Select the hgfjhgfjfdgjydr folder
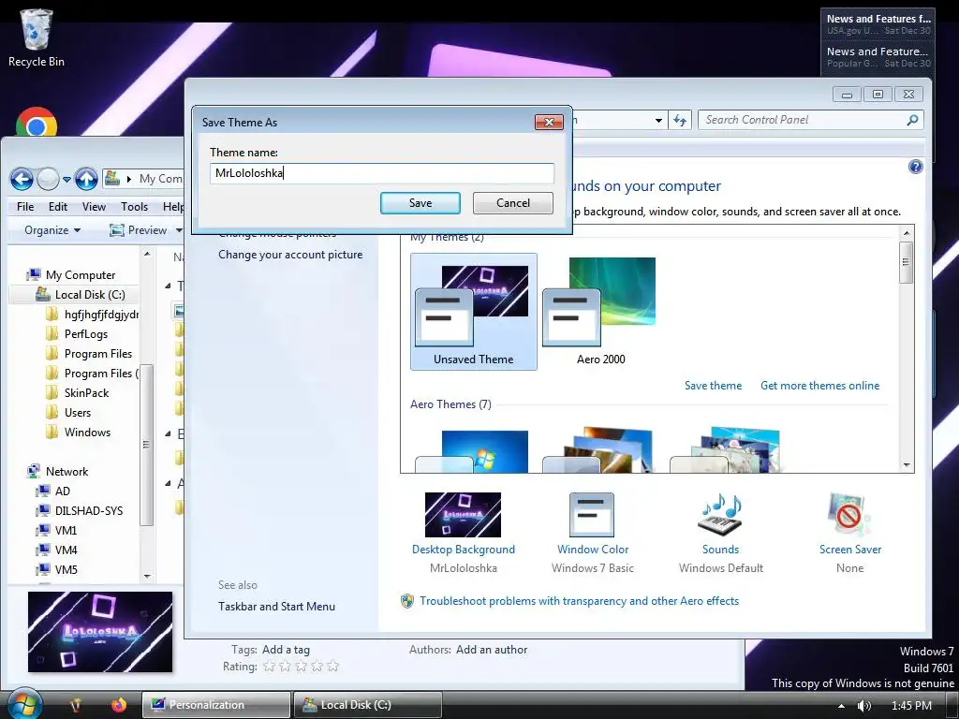This screenshot has width=959, height=719. tap(101, 315)
